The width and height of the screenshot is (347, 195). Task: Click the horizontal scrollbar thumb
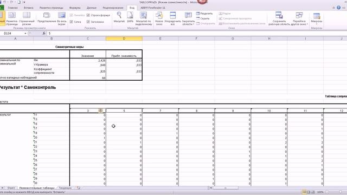point(226,188)
